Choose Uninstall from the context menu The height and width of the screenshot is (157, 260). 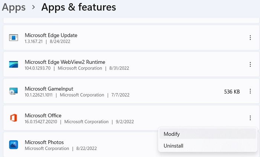pos(173,146)
